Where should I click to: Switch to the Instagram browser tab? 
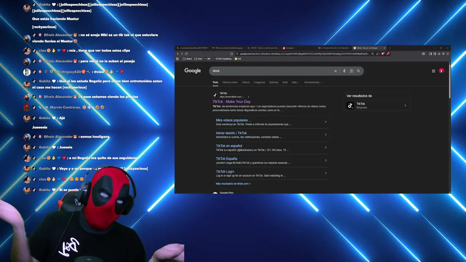298,48
